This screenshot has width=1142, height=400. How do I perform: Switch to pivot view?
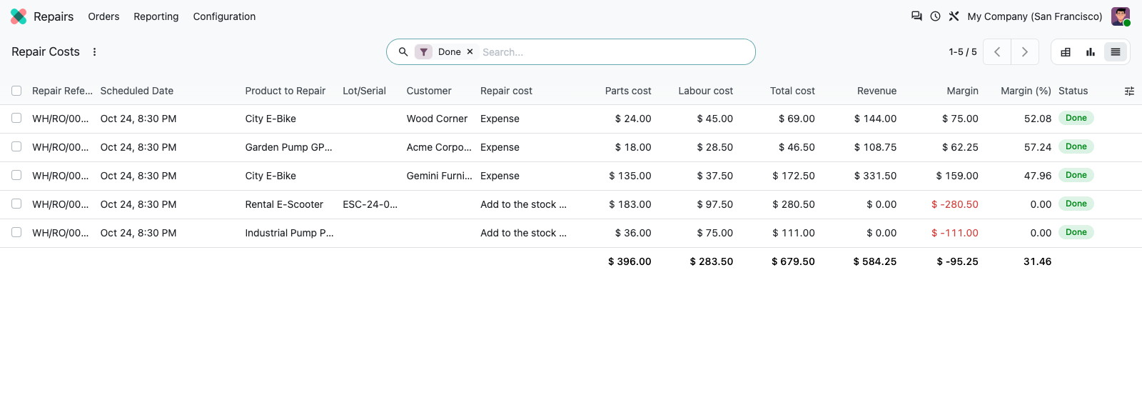pyautogui.click(x=1066, y=51)
